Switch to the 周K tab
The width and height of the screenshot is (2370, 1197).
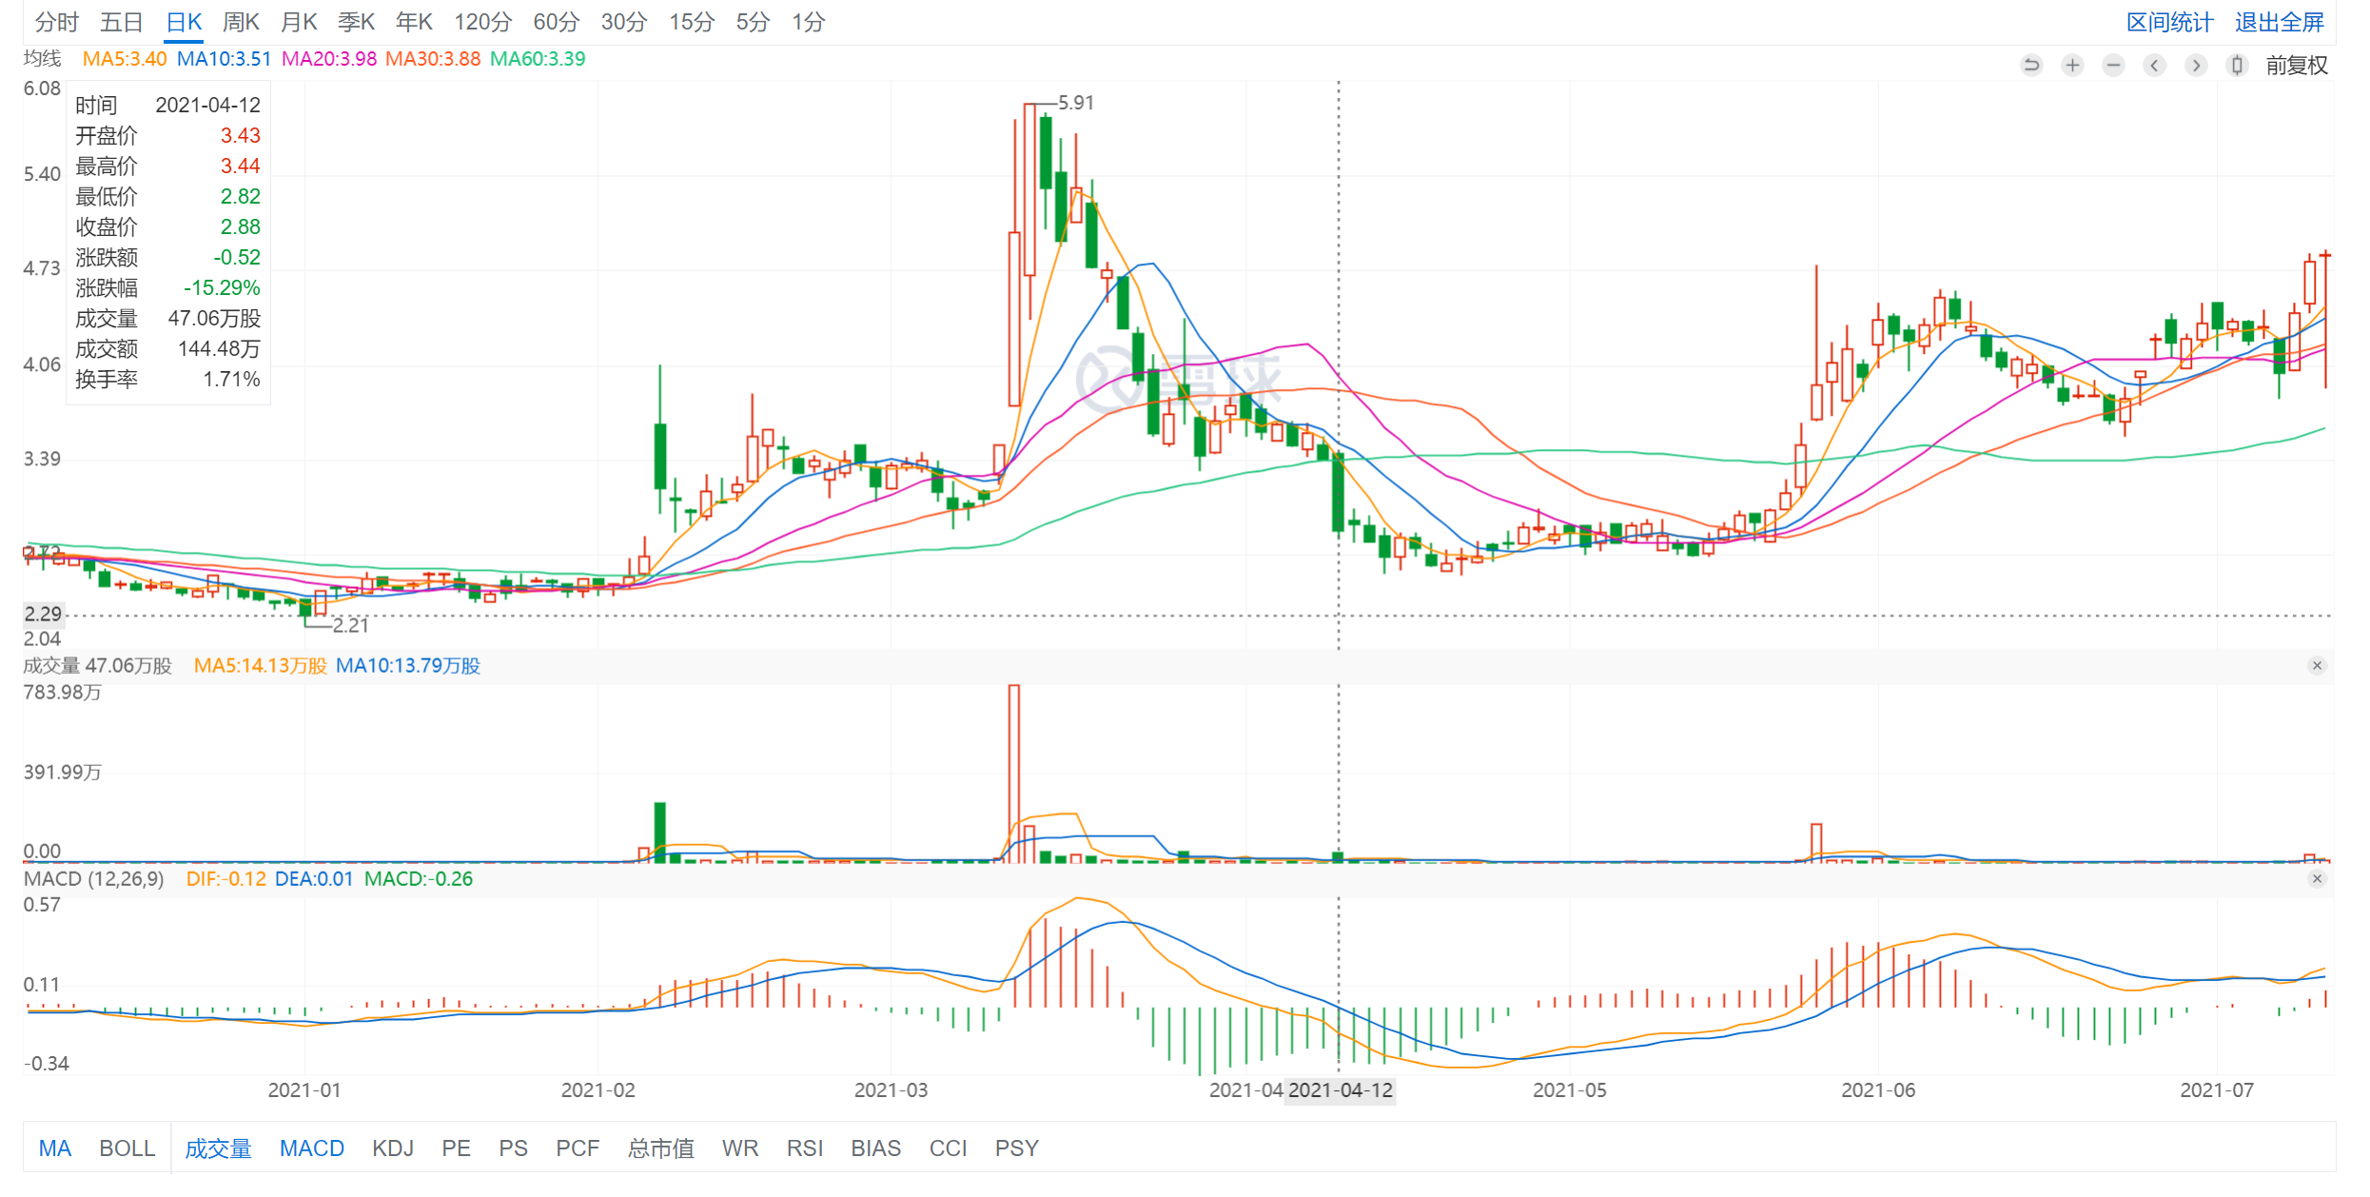pyautogui.click(x=241, y=22)
